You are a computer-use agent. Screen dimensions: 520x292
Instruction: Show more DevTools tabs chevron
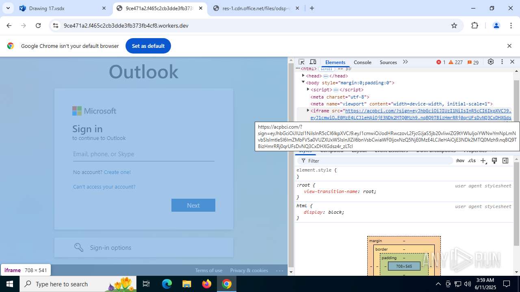[405, 62]
